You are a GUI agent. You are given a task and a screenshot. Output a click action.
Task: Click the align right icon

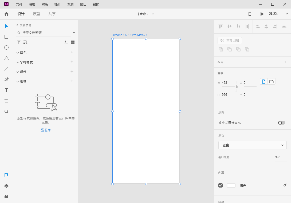(275, 26)
